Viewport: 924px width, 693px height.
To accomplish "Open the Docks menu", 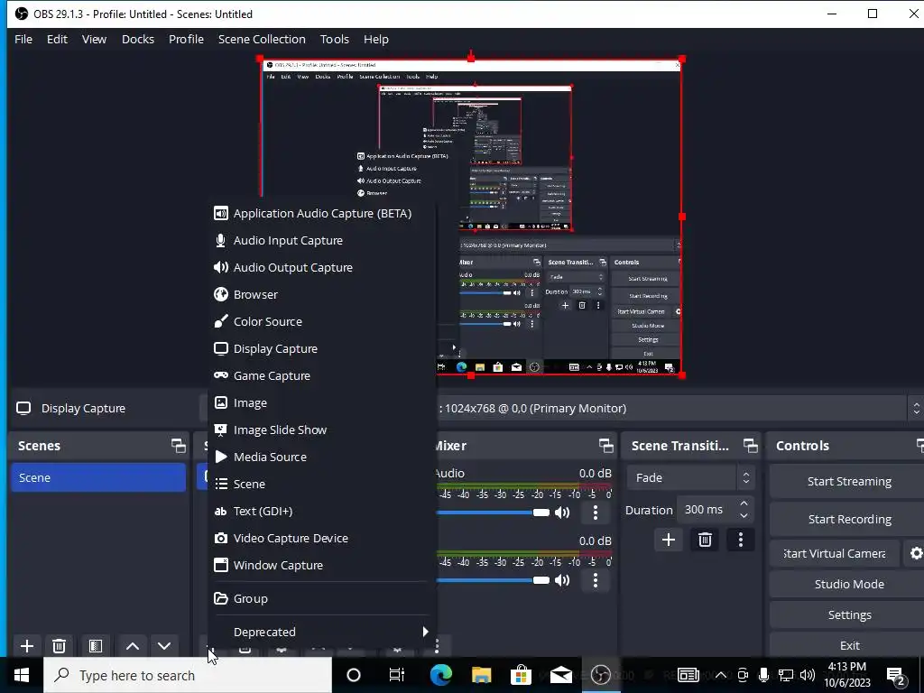I will (138, 39).
